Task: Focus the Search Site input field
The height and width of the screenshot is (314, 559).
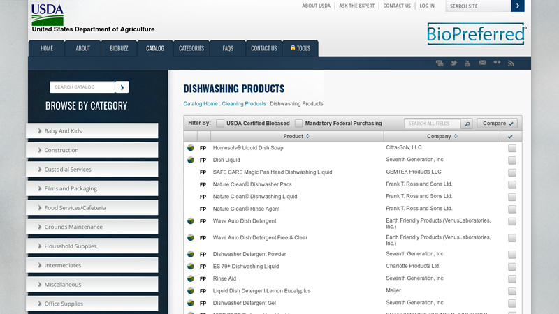Action: (x=478, y=6)
